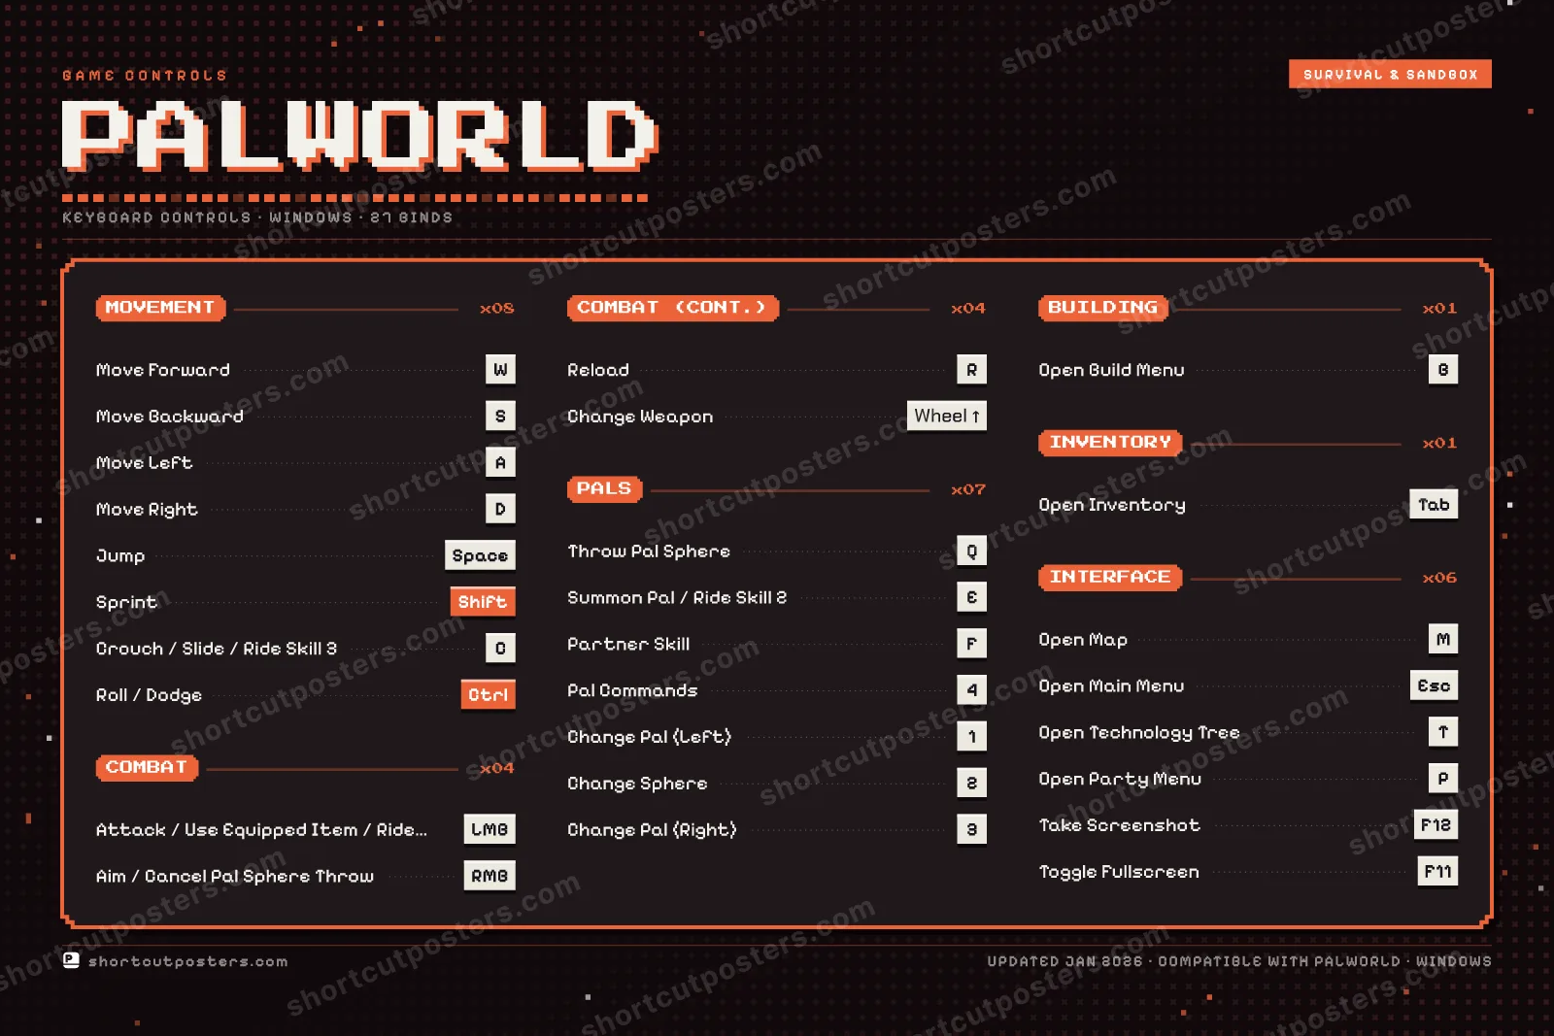Click the Tab key for Open Inventory
The image size is (1554, 1036).
click(1434, 504)
